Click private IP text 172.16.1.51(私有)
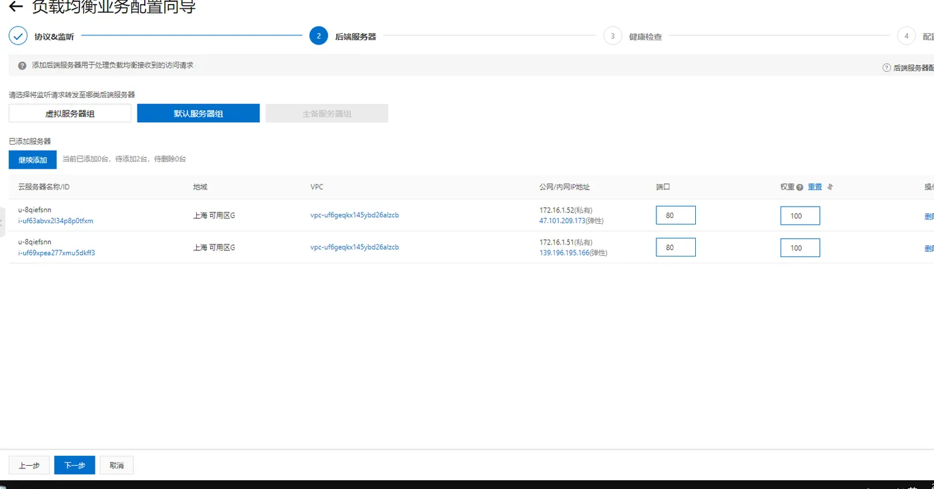Viewport: 934px width, 489px height. tap(566, 242)
